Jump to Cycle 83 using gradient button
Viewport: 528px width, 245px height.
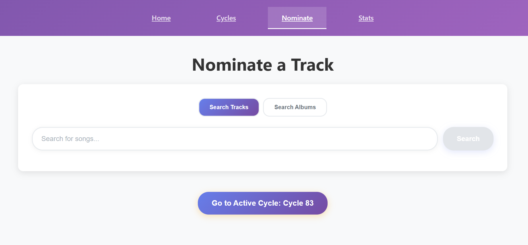262,203
